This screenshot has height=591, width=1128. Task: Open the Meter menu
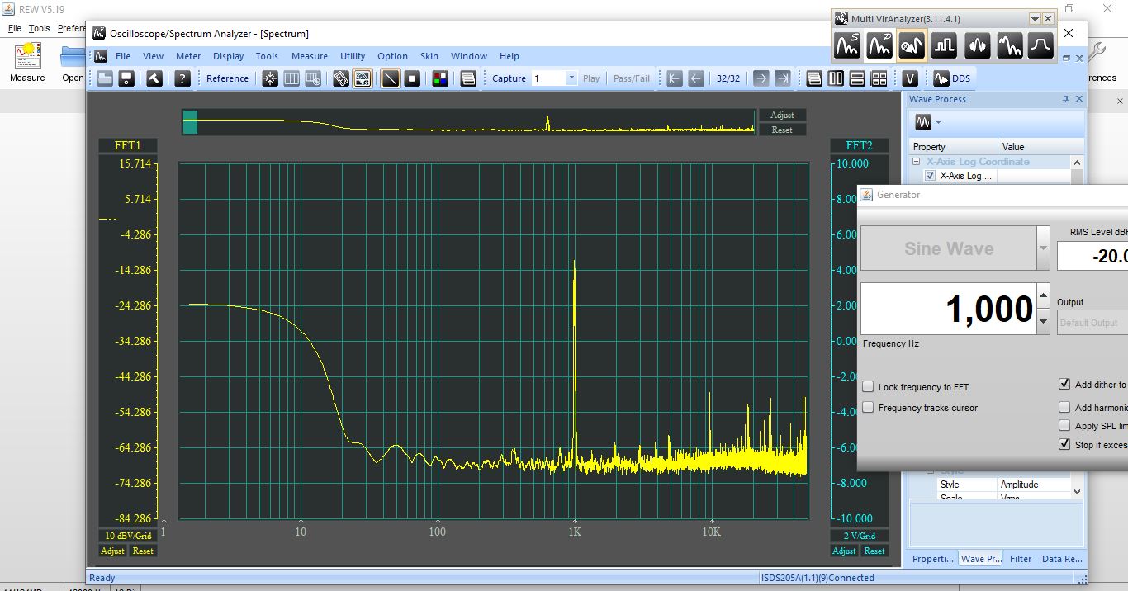coord(188,56)
